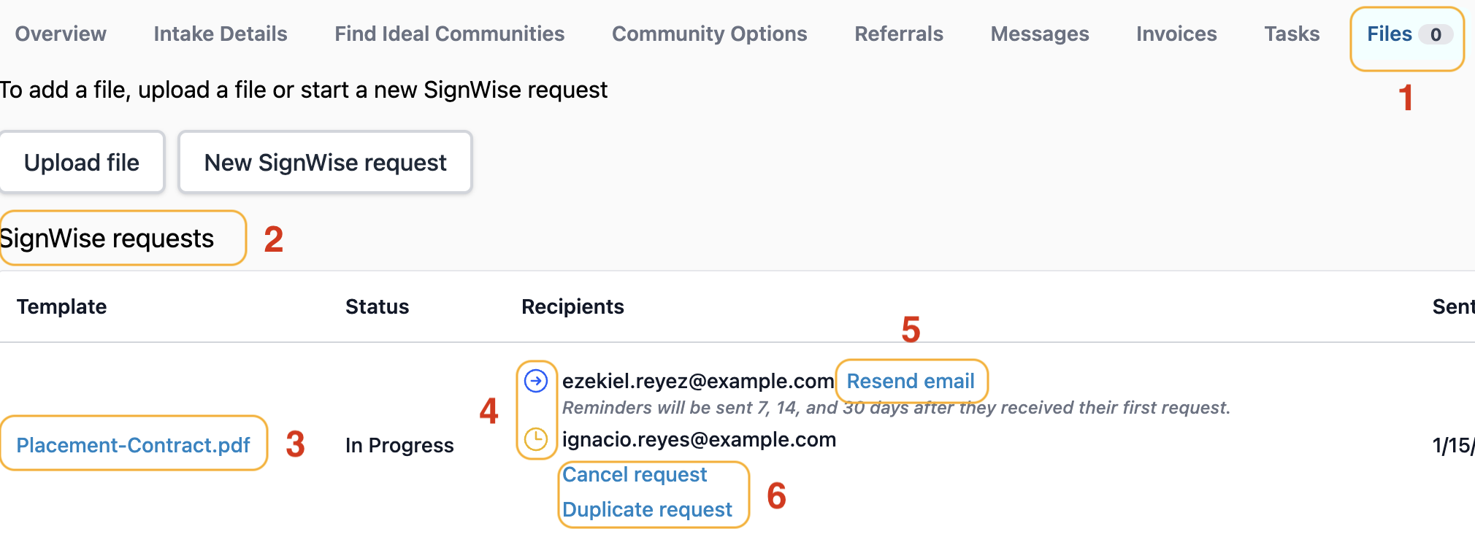Click the yellow clock pending icon
The image size is (1475, 537).
536,439
